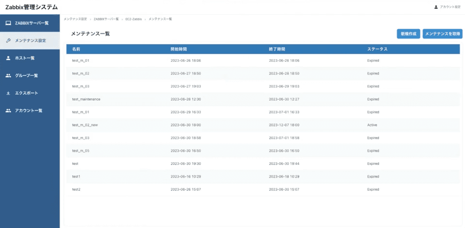Go to ホスト一覧 in sidebar
The image size is (465, 228).
click(x=30, y=58)
